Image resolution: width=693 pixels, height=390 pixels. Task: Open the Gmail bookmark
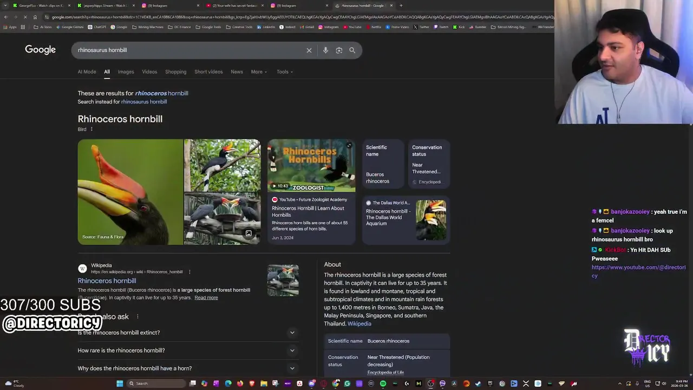point(307,27)
